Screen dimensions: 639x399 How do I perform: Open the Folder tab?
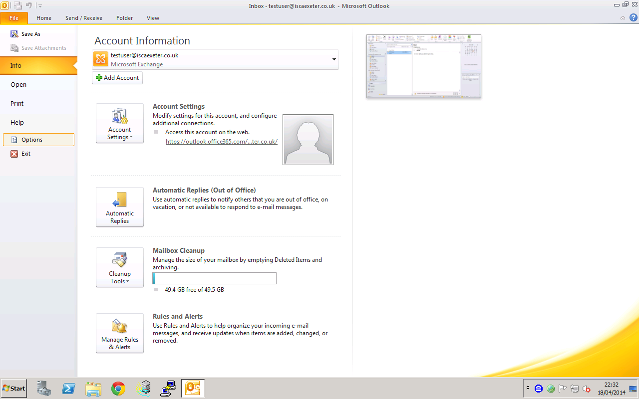[125, 18]
